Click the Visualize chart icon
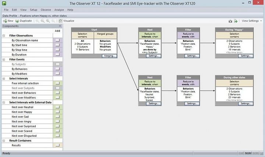 (60, 21)
